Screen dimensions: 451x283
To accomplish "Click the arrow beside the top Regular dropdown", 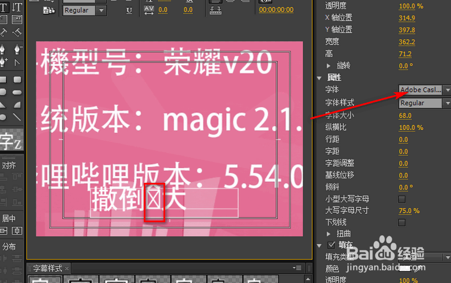I will click(x=101, y=10).
